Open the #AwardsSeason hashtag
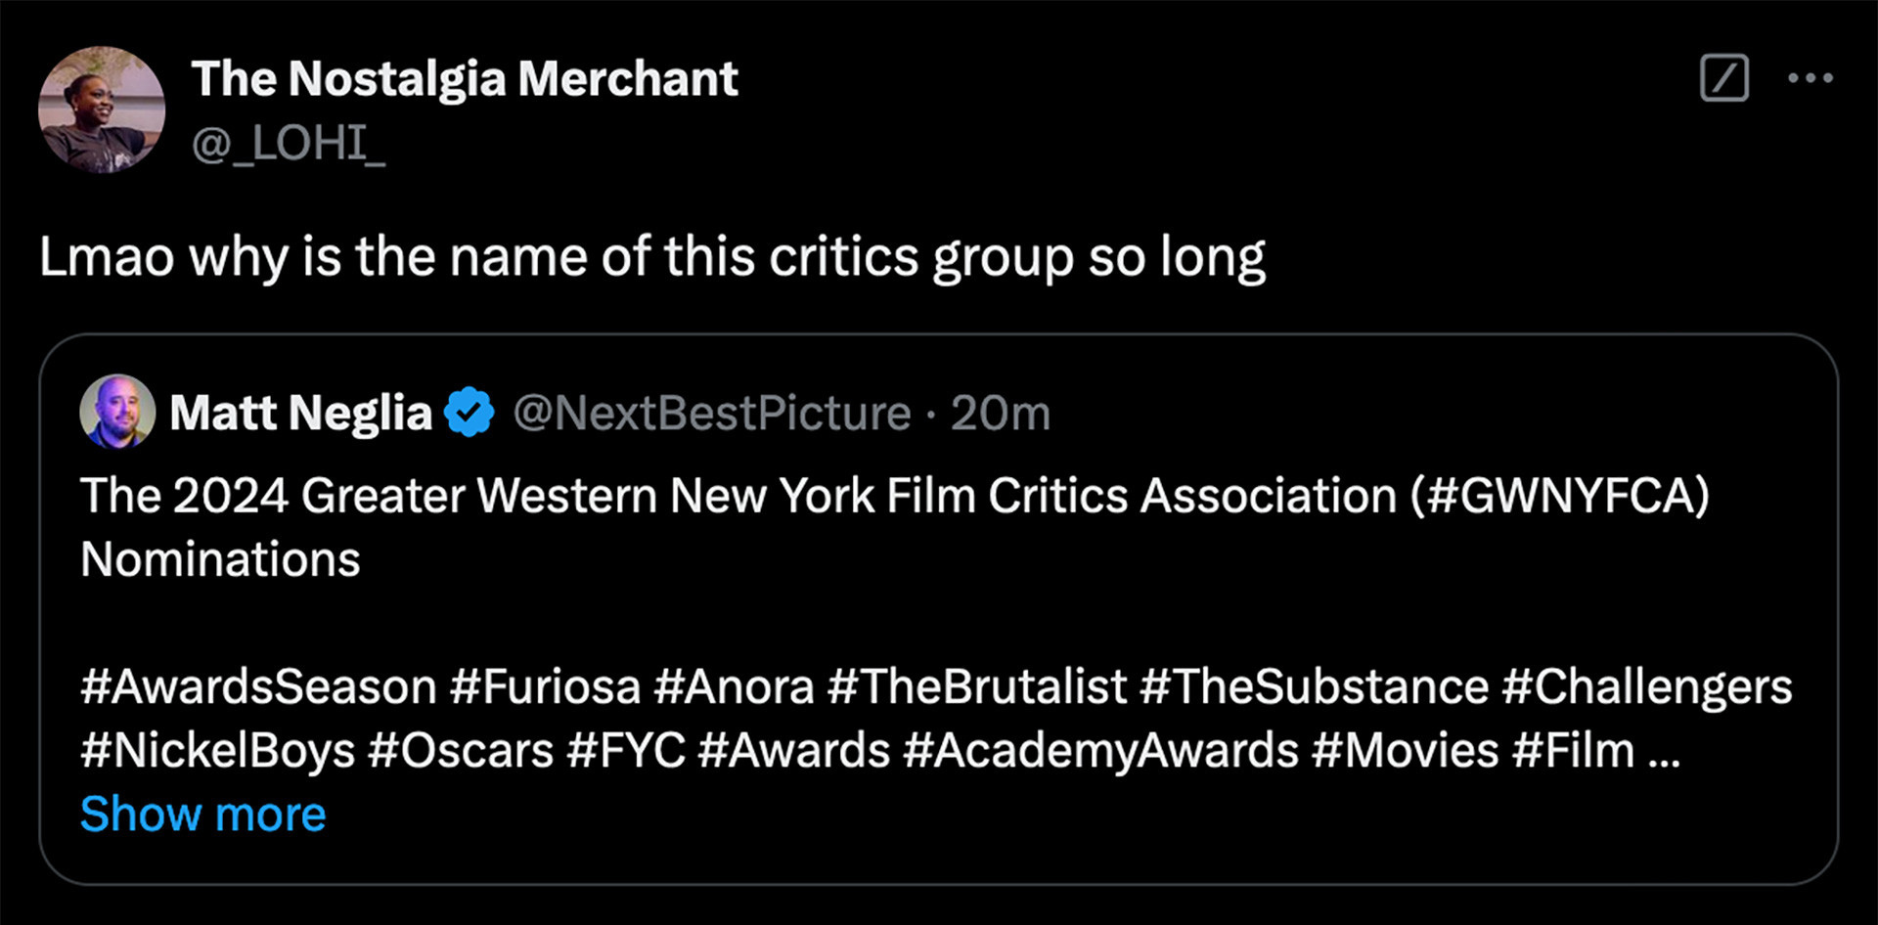 pos(258,686)
